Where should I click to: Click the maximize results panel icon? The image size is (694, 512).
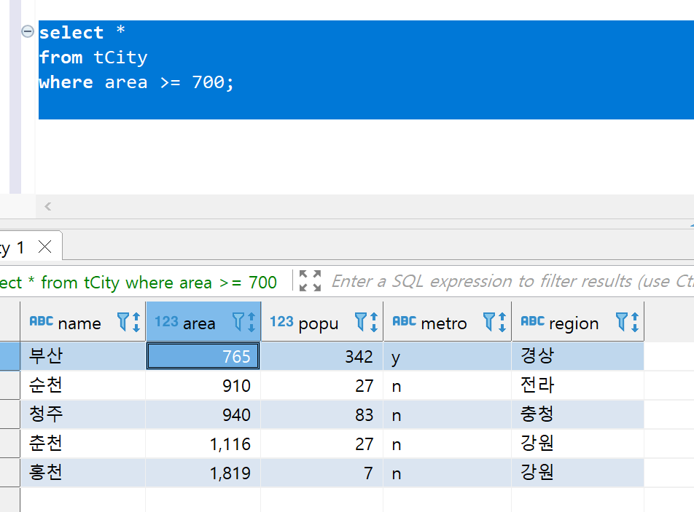click(x=310, y=280)
